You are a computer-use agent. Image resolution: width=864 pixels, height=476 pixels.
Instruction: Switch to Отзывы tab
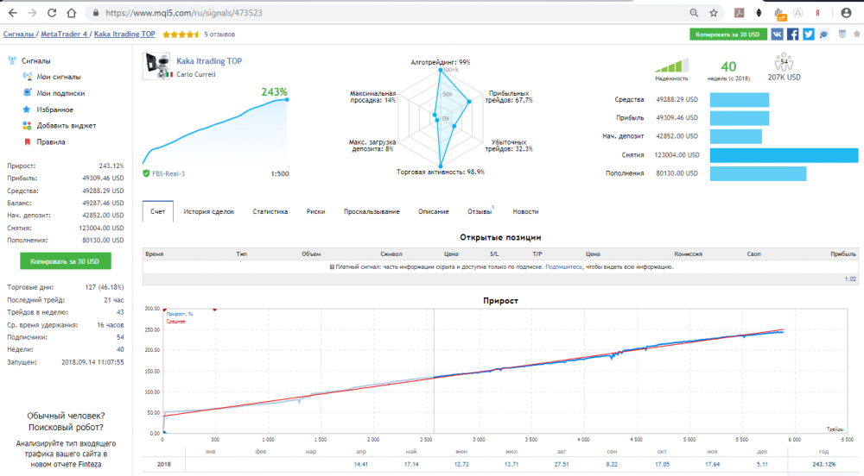(x=480, y=211)
